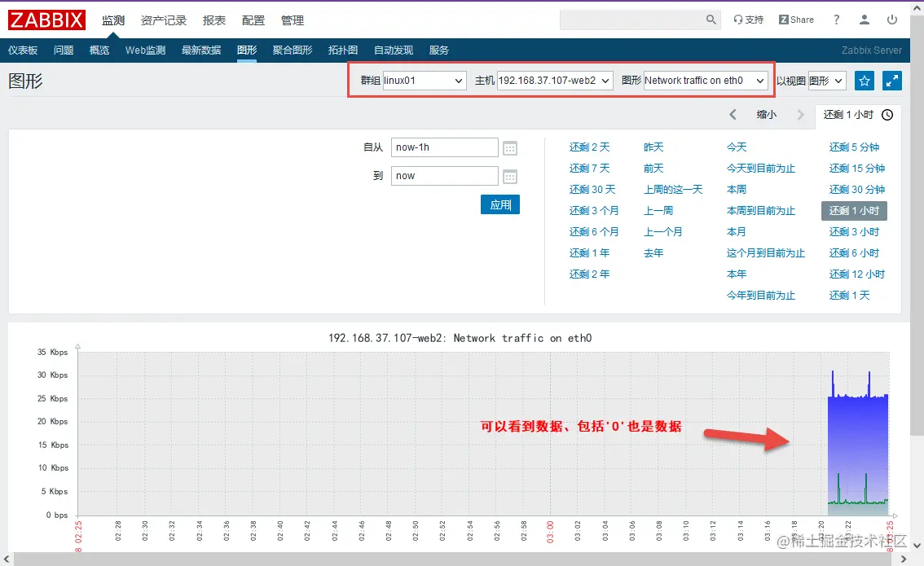The width and height of the screenshot is (924, 566).
Task: Click the clock icon beside 还剩 1 小时
Action: click(x=888, y=115)
